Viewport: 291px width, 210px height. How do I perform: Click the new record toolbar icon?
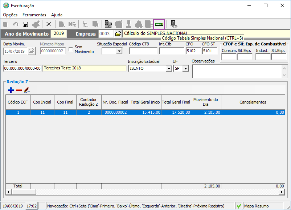(5, 24)
